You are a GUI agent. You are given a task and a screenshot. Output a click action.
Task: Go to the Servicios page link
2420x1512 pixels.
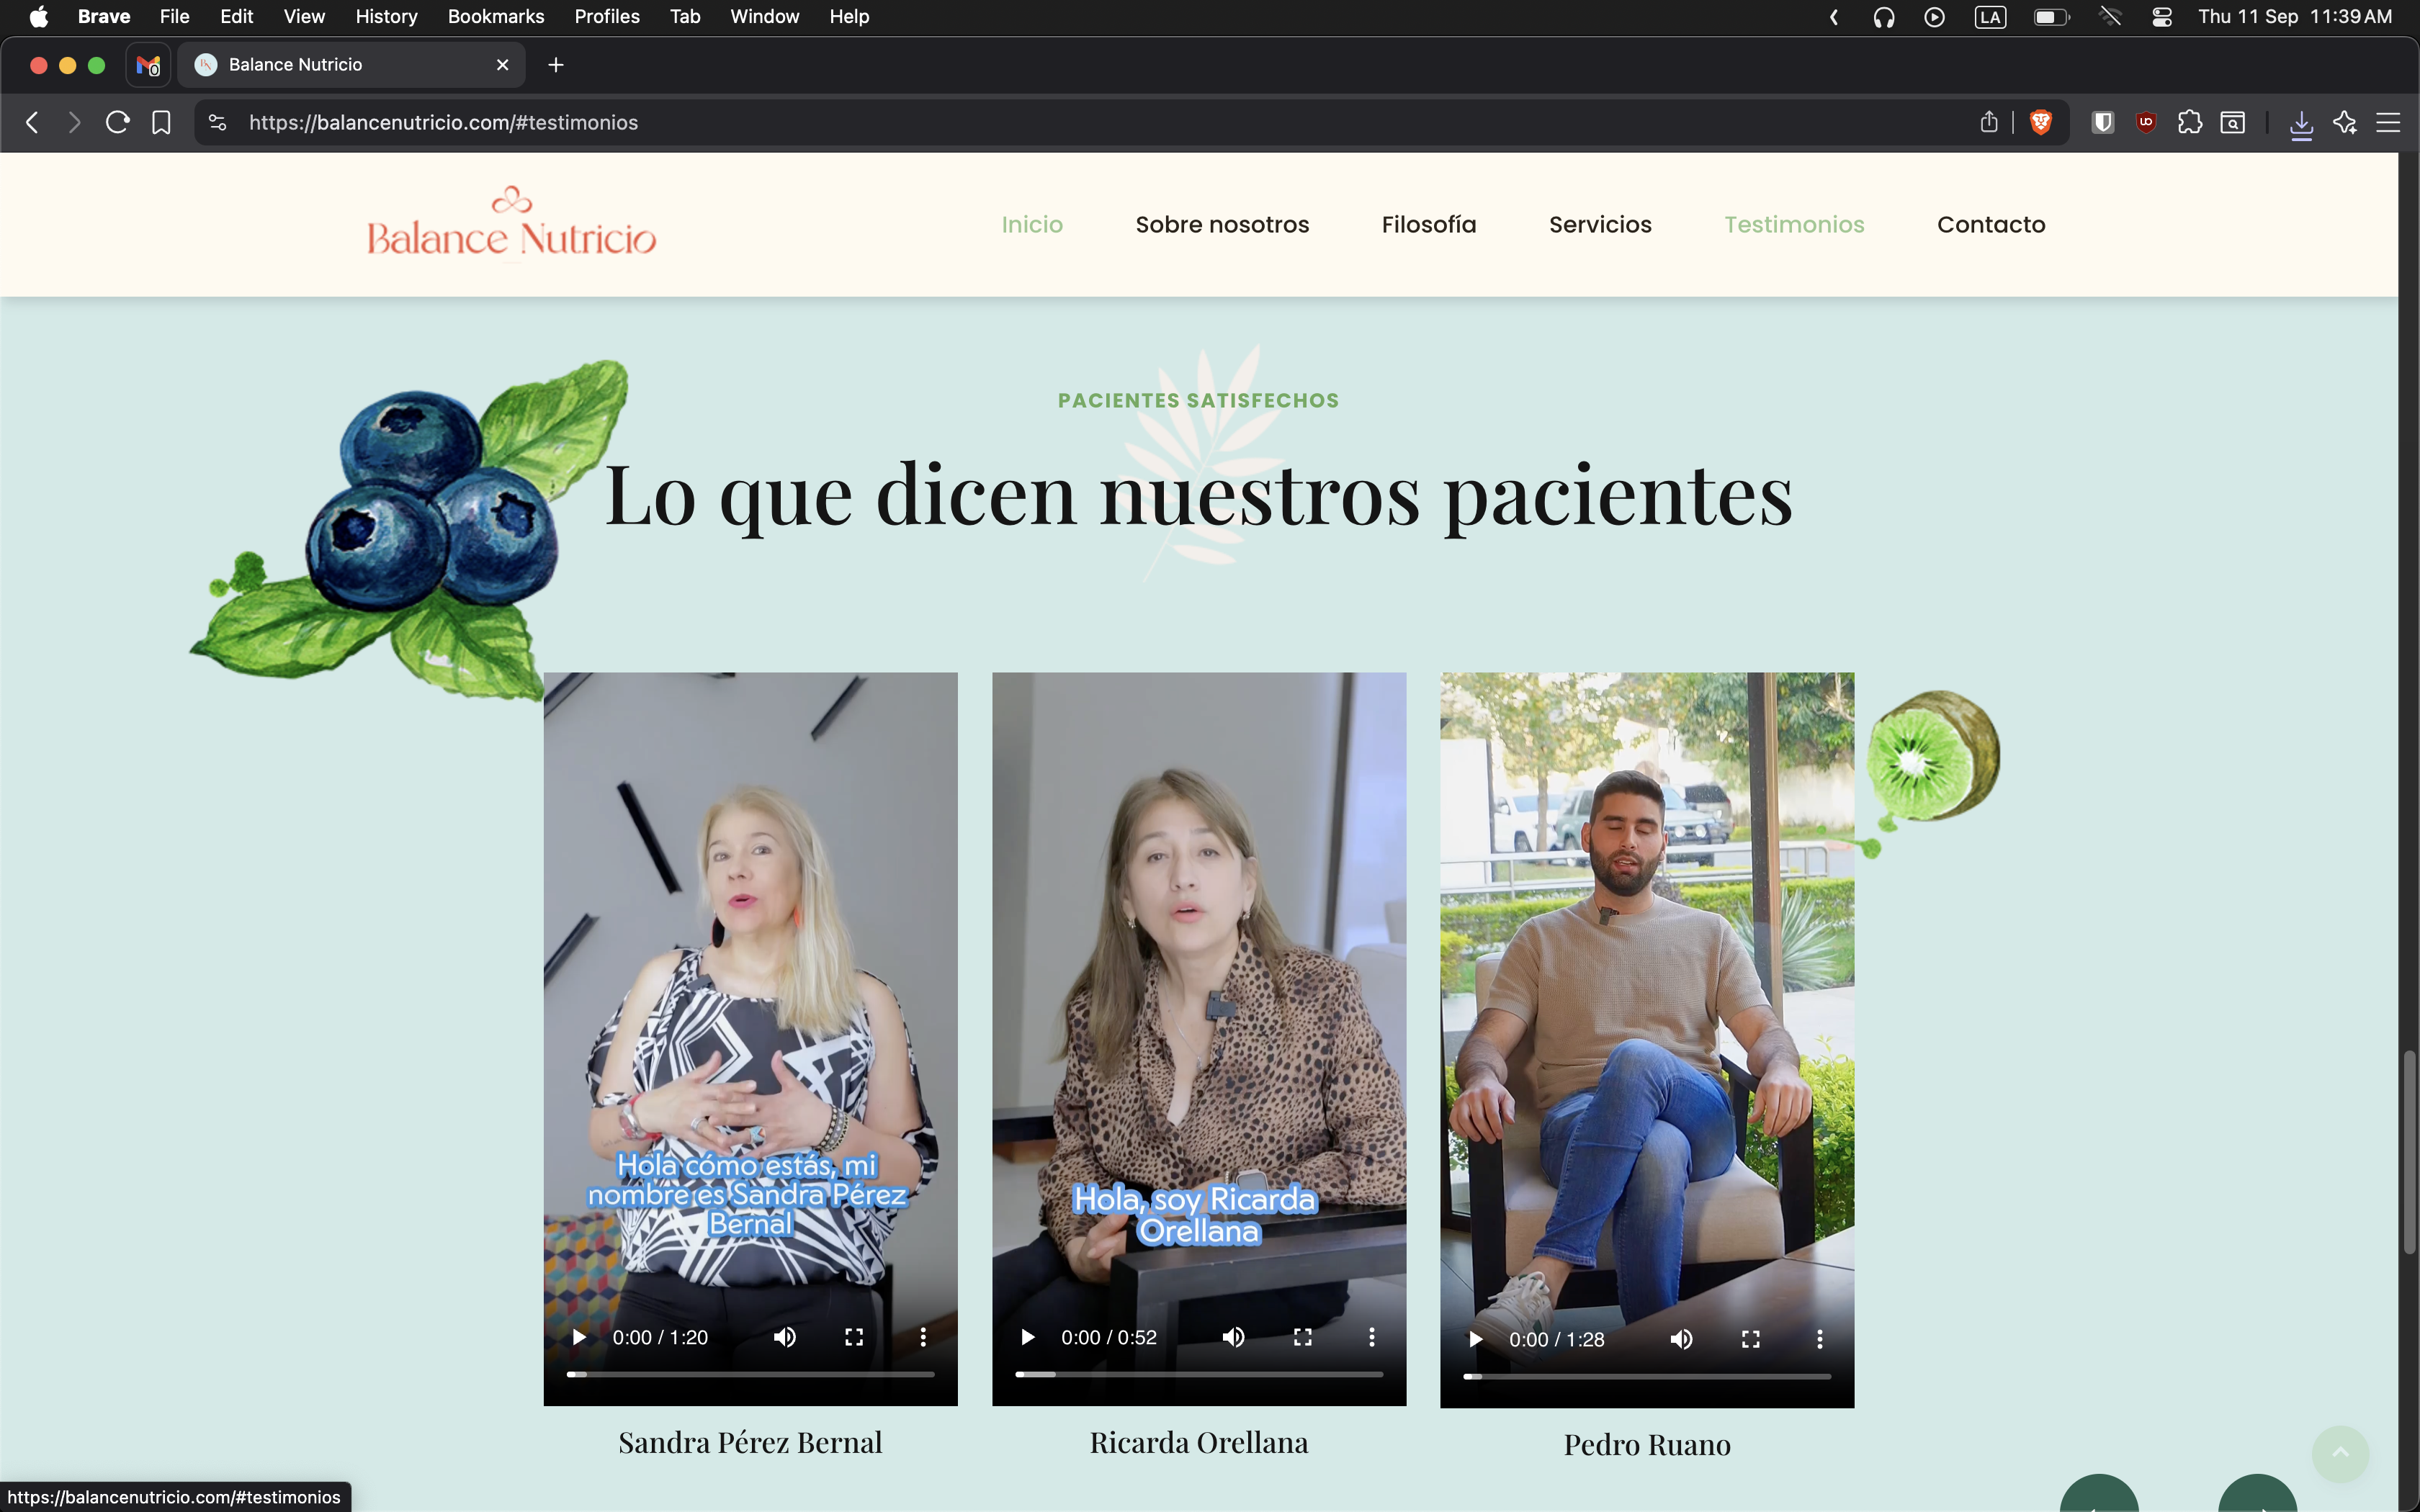point(1599,224)
